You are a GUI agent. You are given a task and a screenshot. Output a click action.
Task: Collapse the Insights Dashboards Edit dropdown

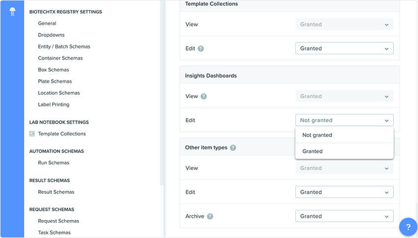click(344, 120)
